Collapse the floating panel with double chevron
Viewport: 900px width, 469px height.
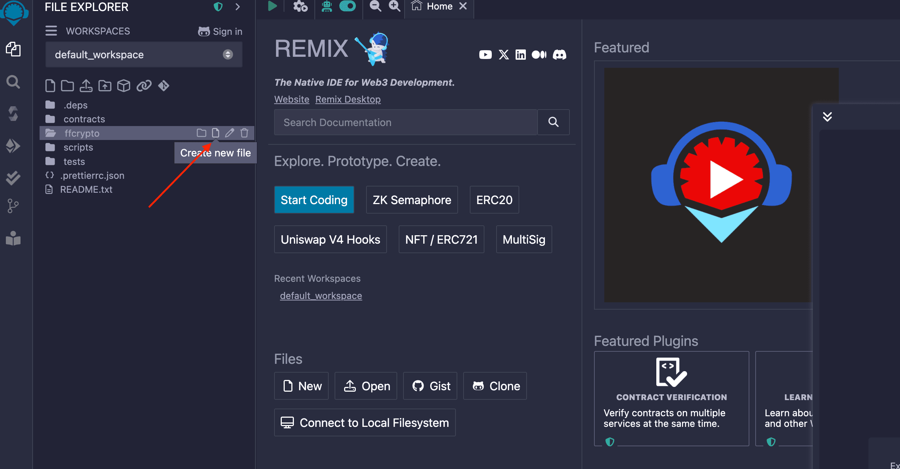pos(827,117)
